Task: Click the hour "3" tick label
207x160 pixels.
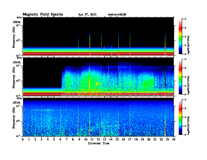Action: 42,139
